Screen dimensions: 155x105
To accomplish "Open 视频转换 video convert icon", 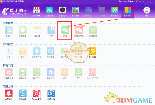I will point(23,93).
